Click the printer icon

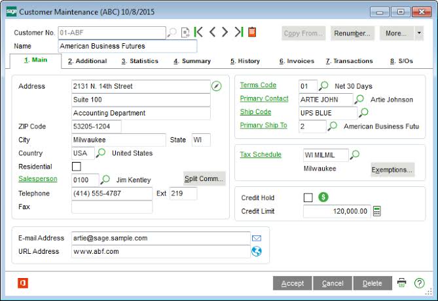[402, 283]
